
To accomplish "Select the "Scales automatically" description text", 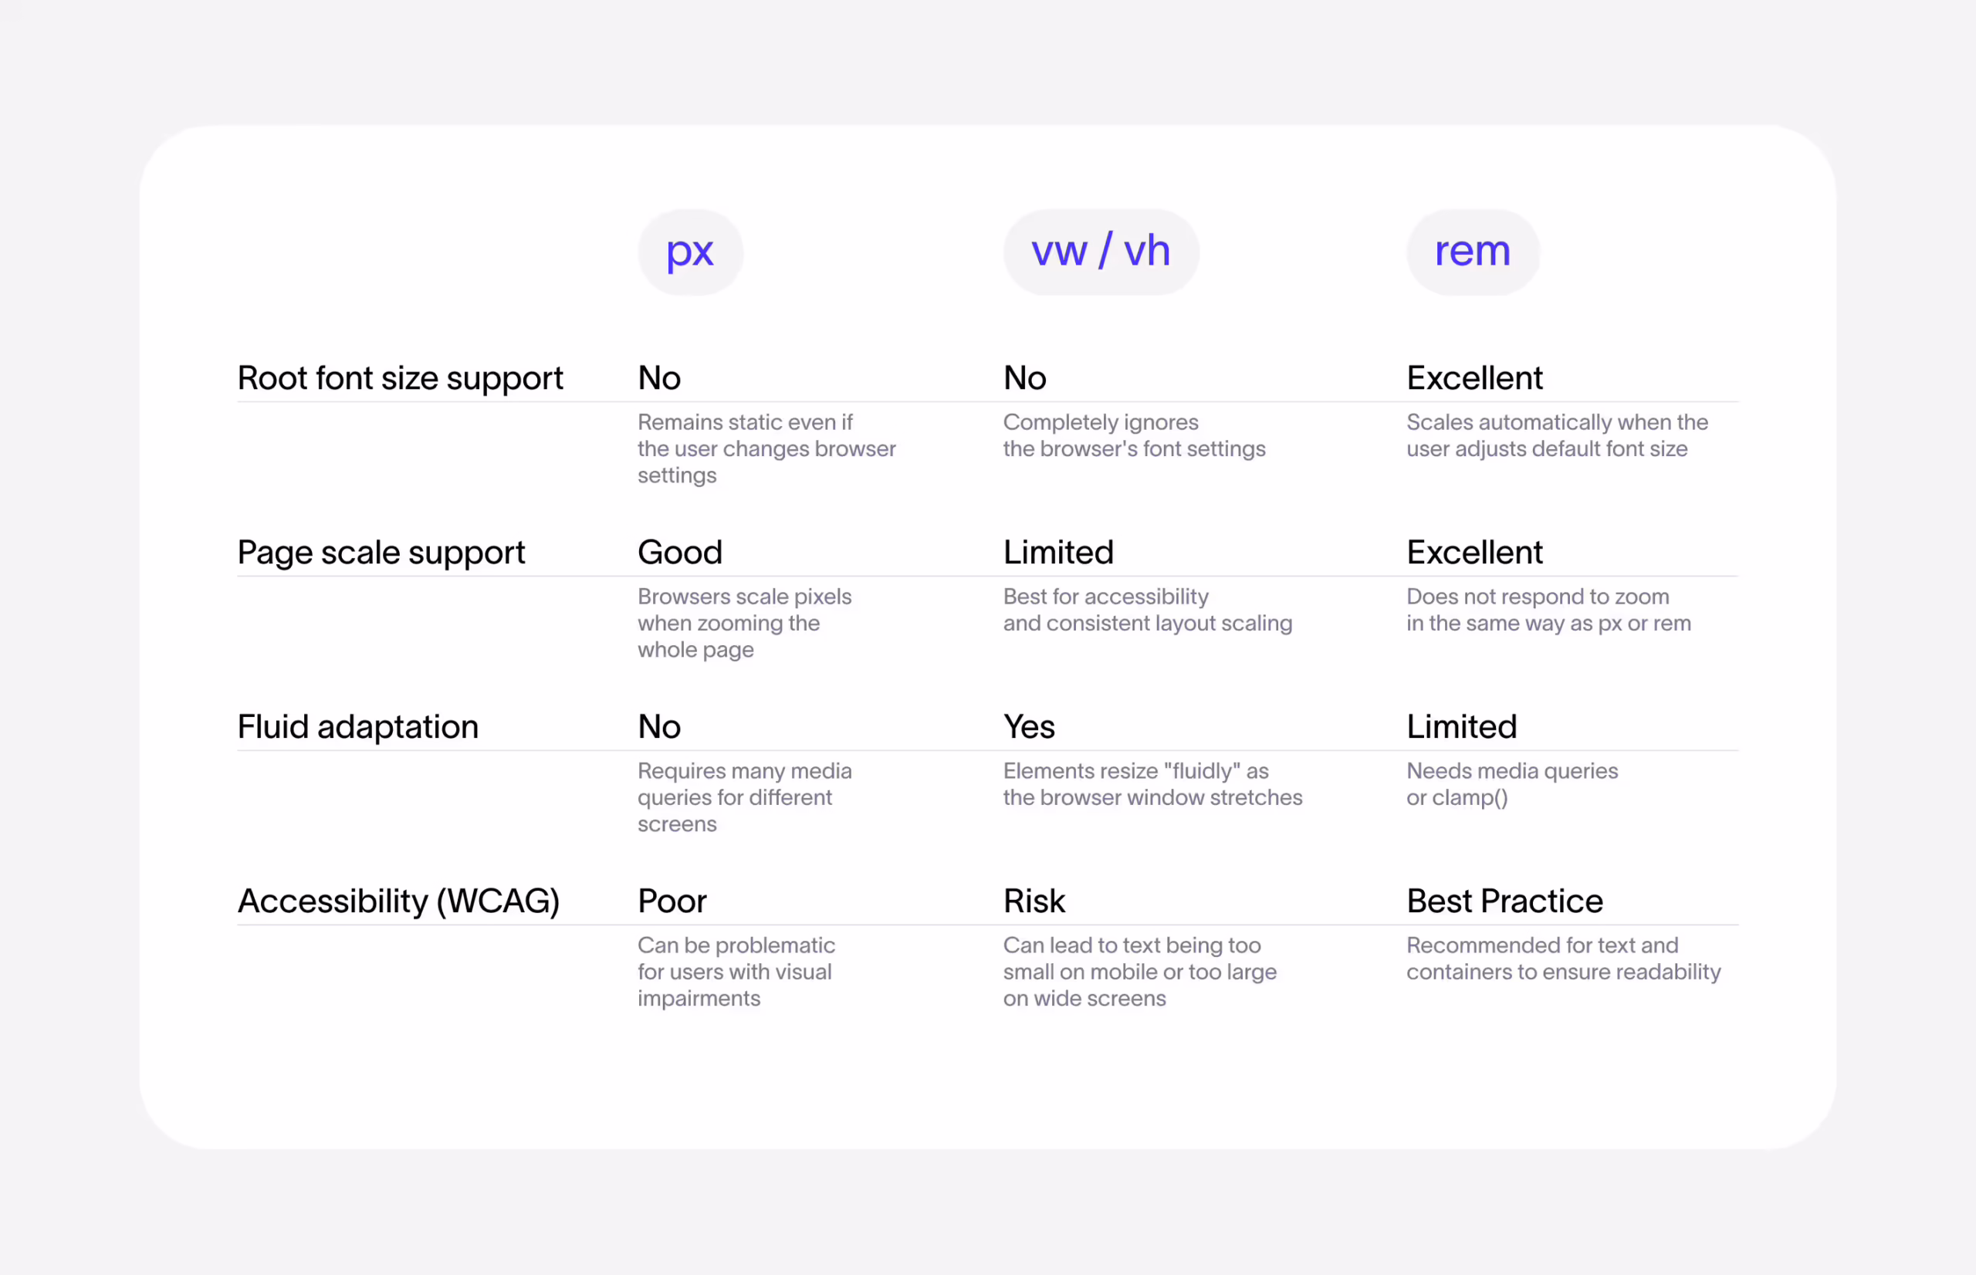I will [1556, 435].
